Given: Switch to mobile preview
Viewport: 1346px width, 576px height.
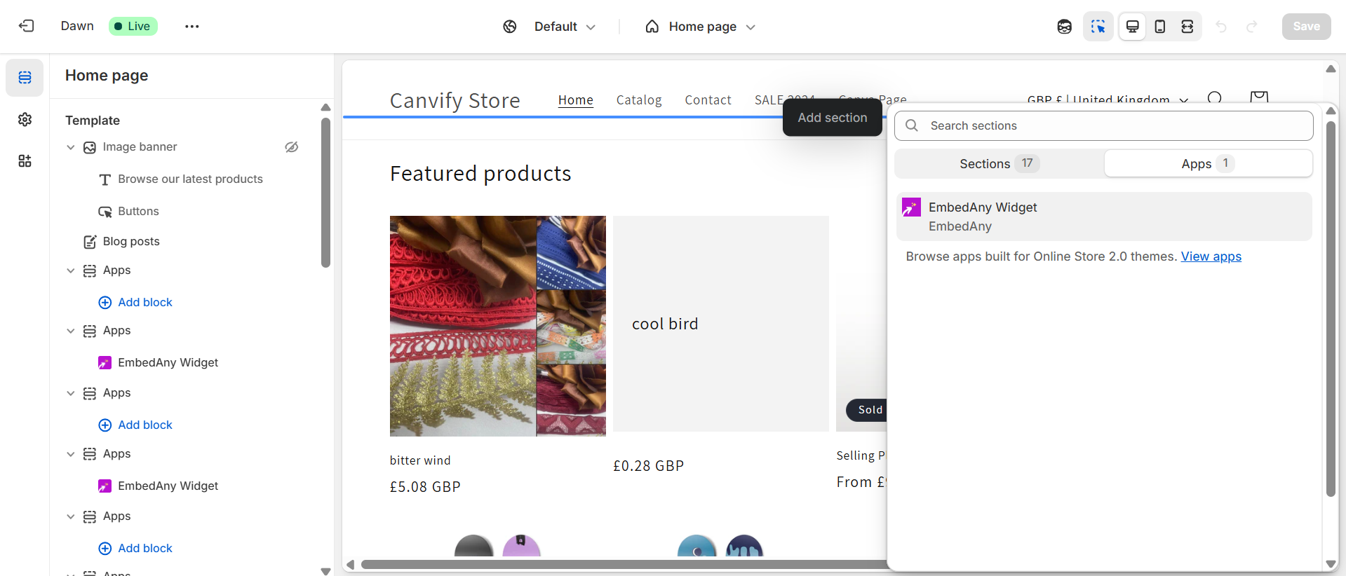Looking at the screenshot, I should click(x=1160, y=27).
